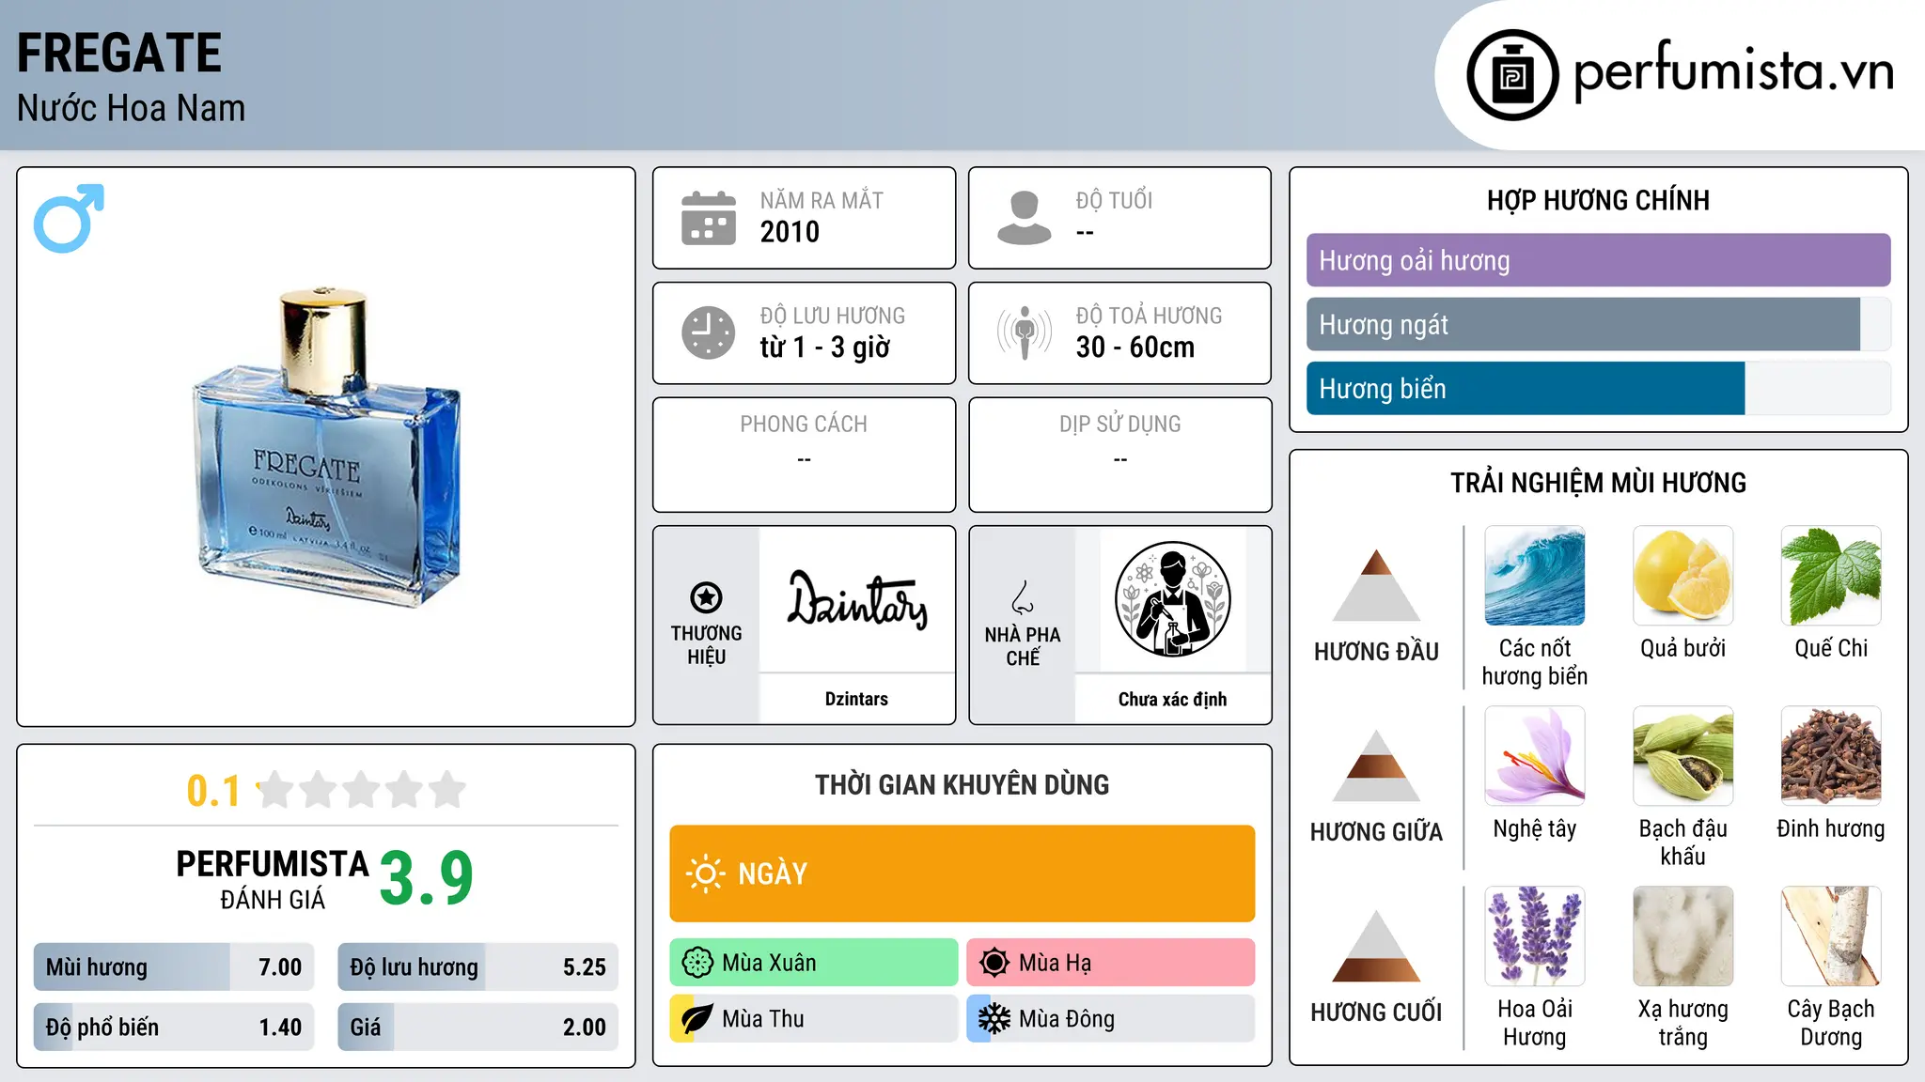Click the launch year 2010 value
Screen dimensions: 1925x1082
click(x=790, y=231)
